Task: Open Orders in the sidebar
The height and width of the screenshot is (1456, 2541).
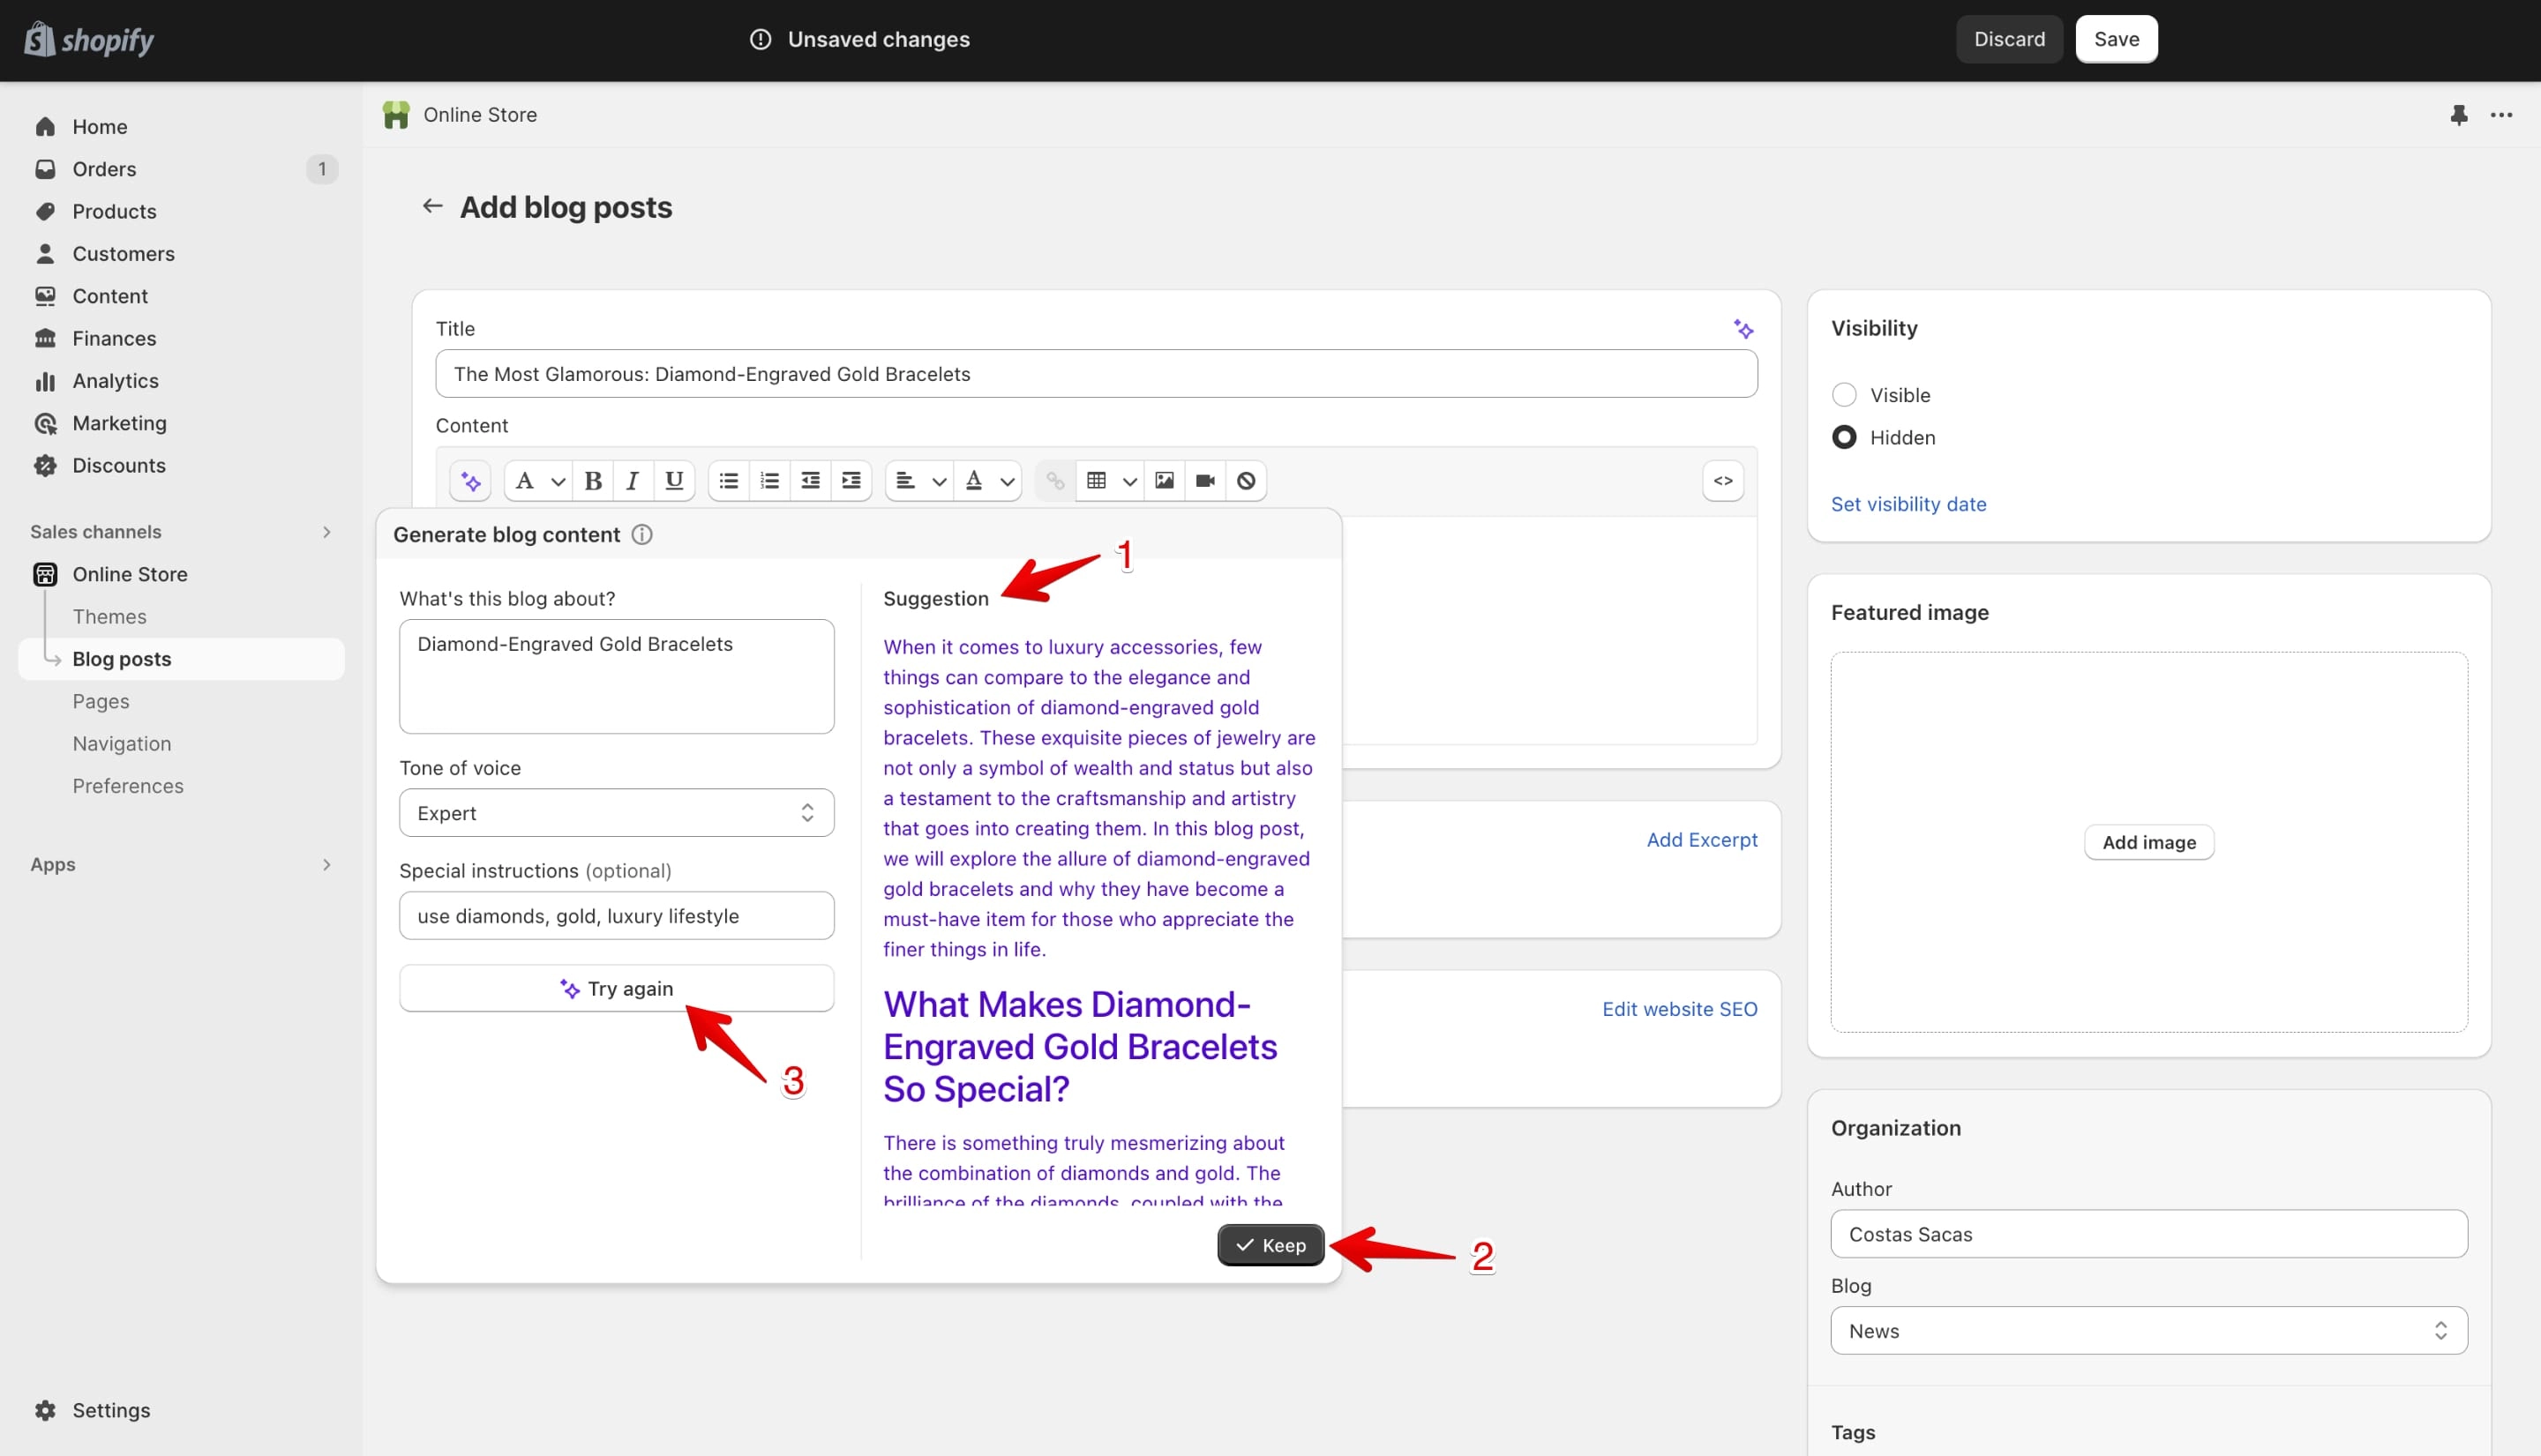Action: [x=104, y=169]
